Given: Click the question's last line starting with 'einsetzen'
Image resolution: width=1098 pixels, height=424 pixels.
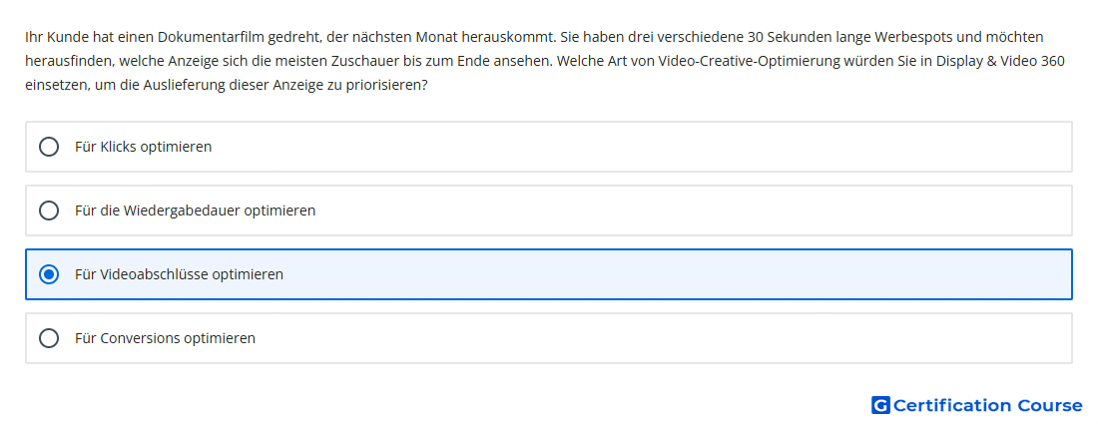Looking at the screenshot, I should point(227,86).
